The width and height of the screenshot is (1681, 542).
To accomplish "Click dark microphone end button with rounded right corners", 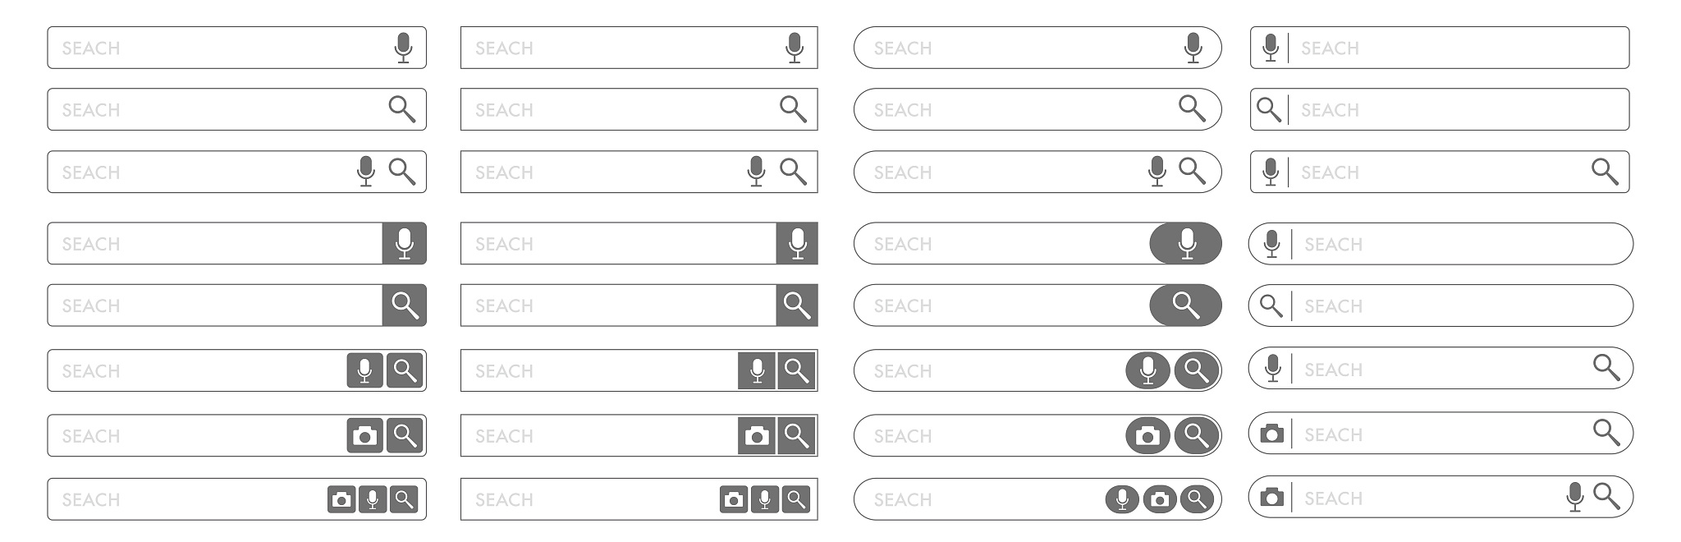I will click(x=404, y=244).
